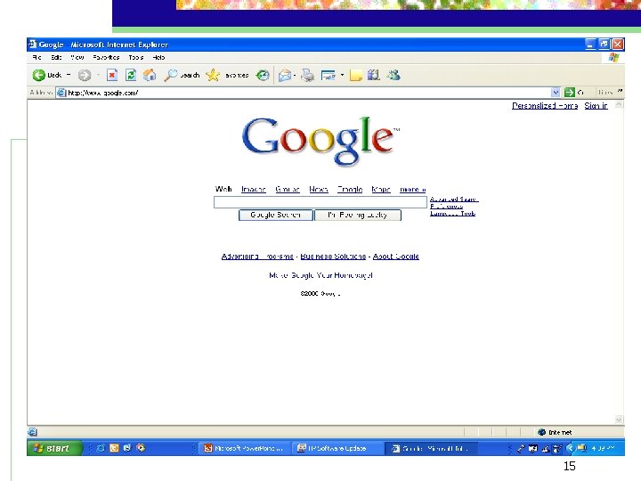Switch to HP Software Update taskbar button
641x481 pixels.
(x=337, y=448)
